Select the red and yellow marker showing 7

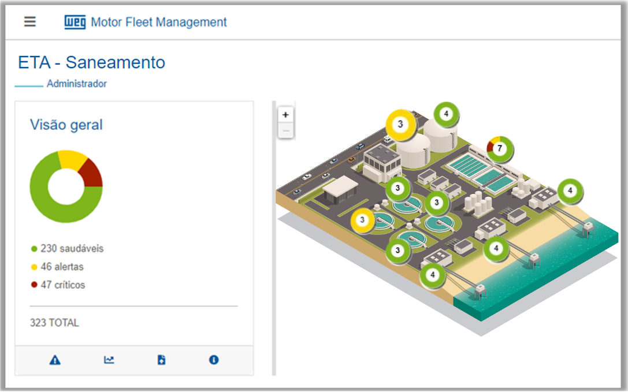500,149
